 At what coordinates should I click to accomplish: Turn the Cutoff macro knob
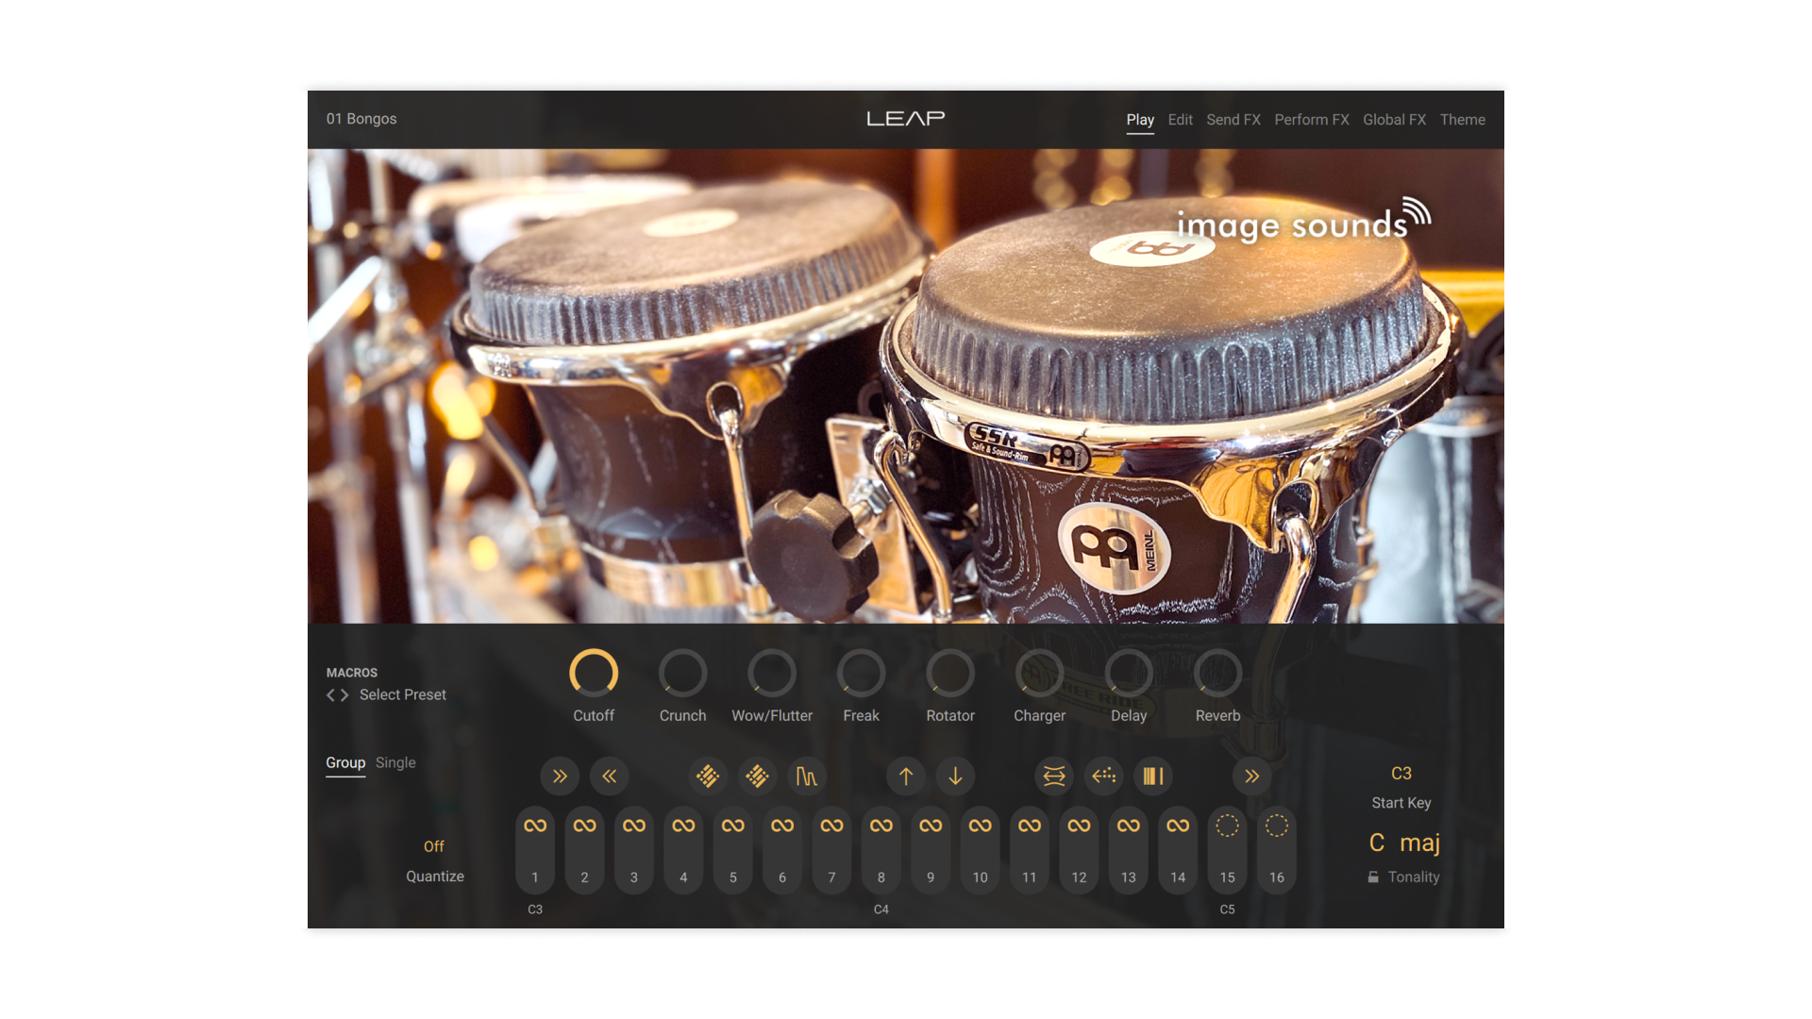(593, 674)
